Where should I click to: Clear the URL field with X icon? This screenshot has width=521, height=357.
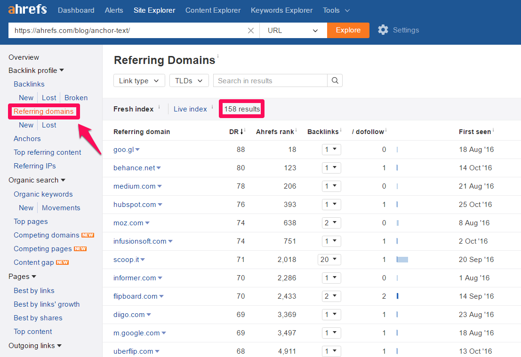[251, 31]
